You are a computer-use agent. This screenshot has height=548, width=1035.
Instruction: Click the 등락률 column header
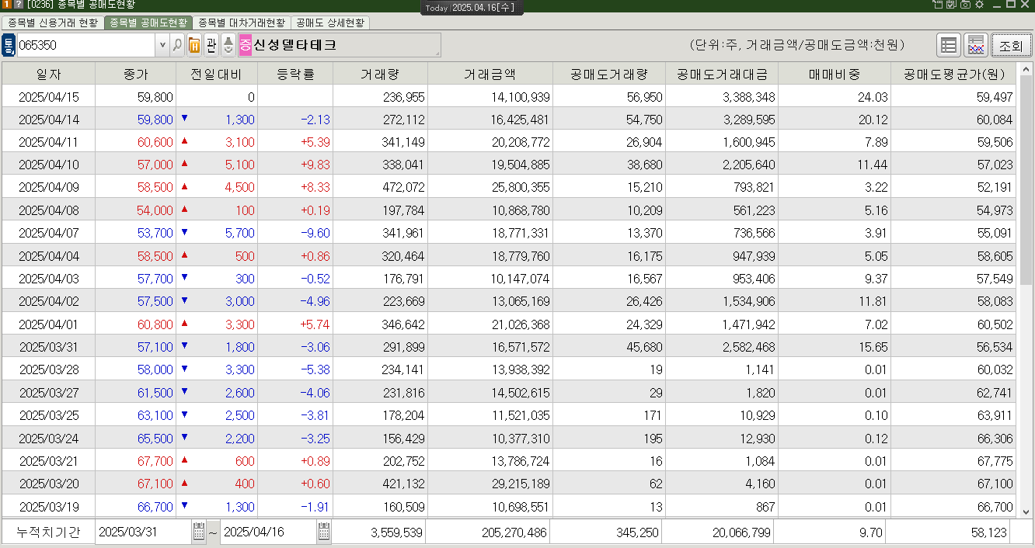pyautogui.click(x=295, y=75)
